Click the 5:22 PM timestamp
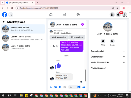This screenshot has height=98, width=131. [66, 56]
